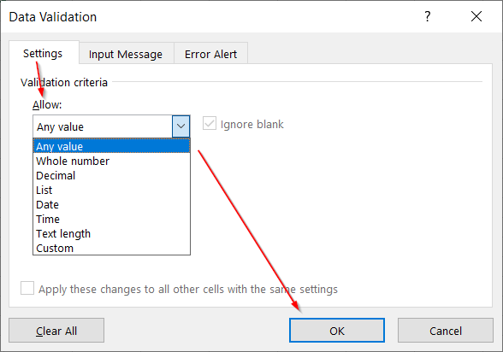Click the help question mark icon
The height and width of the screenshot is (352, 503).
428,16
